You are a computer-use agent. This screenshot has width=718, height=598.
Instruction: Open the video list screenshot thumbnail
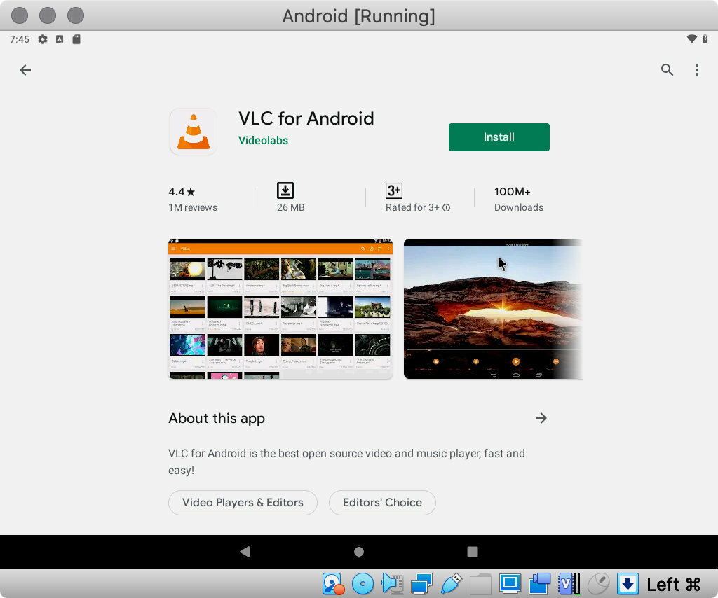tap(280, 309)
